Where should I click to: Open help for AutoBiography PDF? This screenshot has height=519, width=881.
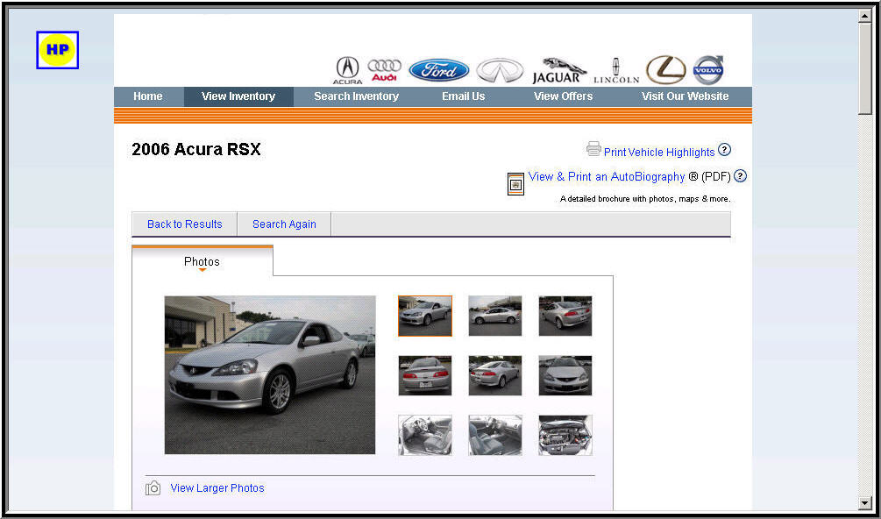(x=741, y=176)
